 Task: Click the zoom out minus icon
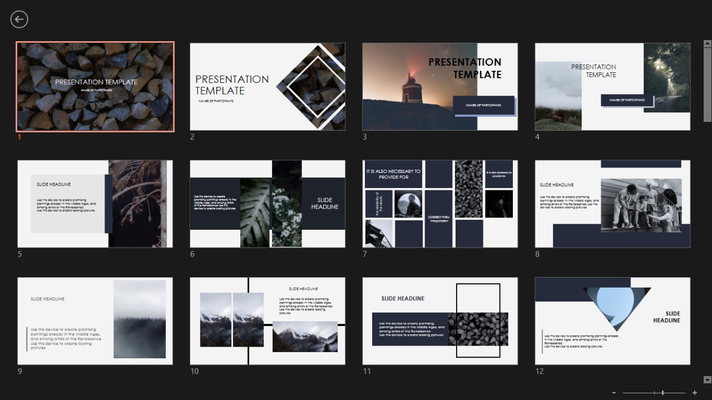[x=614, y=393]
